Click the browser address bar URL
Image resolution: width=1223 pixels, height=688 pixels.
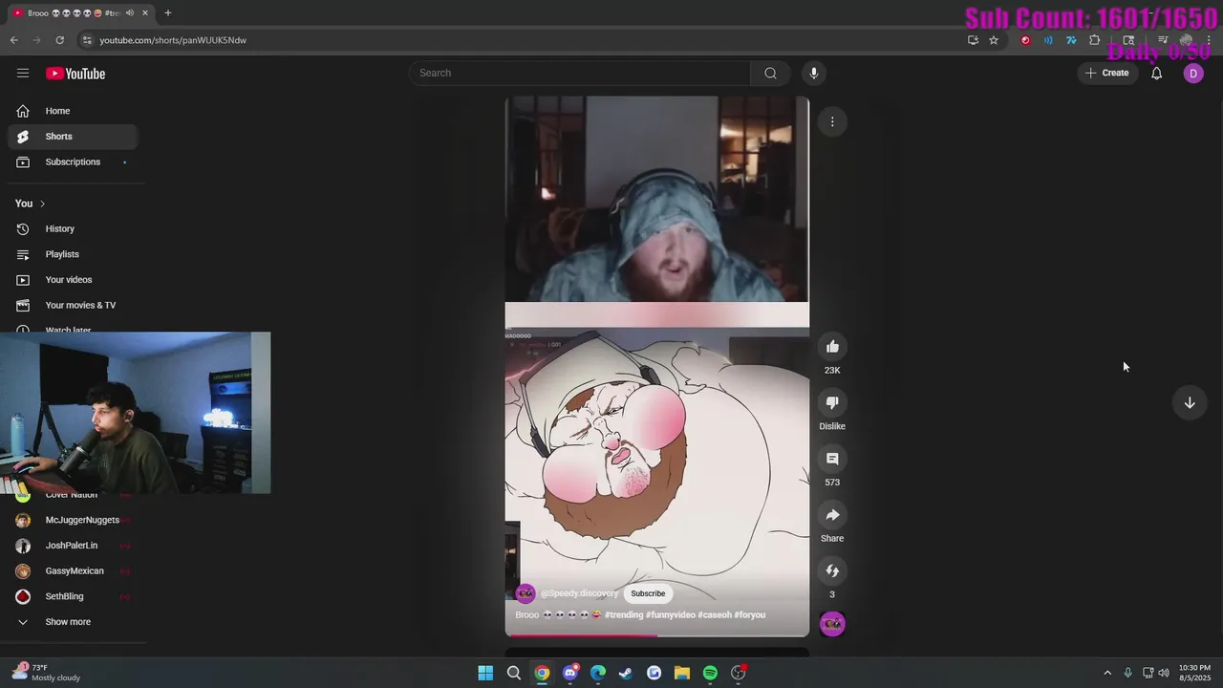coord(173,40)
